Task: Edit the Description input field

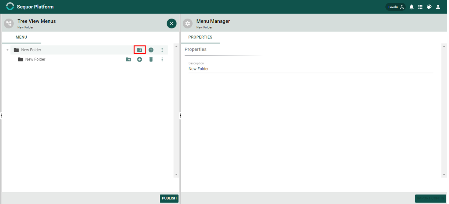Action: click(311, 69)
